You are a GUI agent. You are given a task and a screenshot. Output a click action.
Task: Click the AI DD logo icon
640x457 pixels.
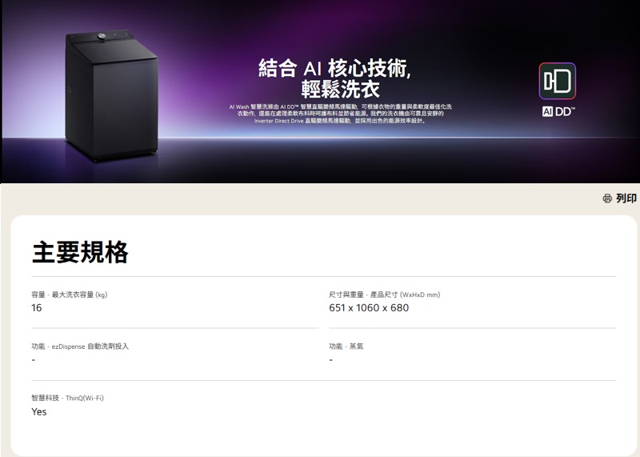coord(557,81)
